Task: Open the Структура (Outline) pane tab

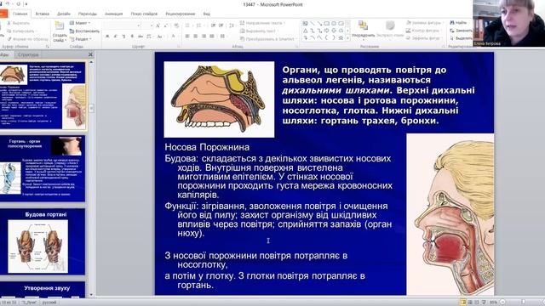Action: (28, 54)
